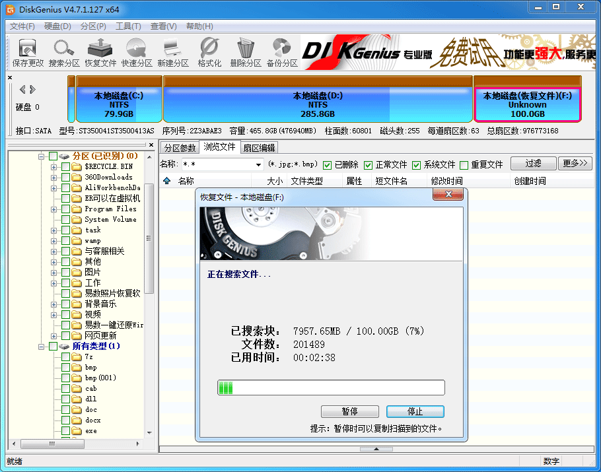Click the 360Downloads folder icon

click(x=77, y=178)
